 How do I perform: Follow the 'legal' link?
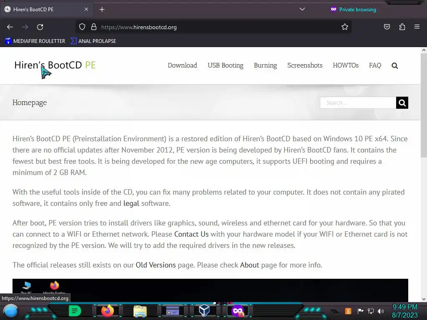pyautogui.click(x=131, y=203)
